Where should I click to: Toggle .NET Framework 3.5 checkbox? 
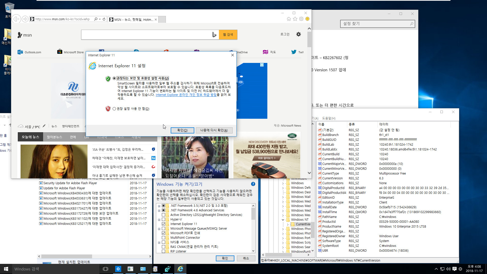163,206
